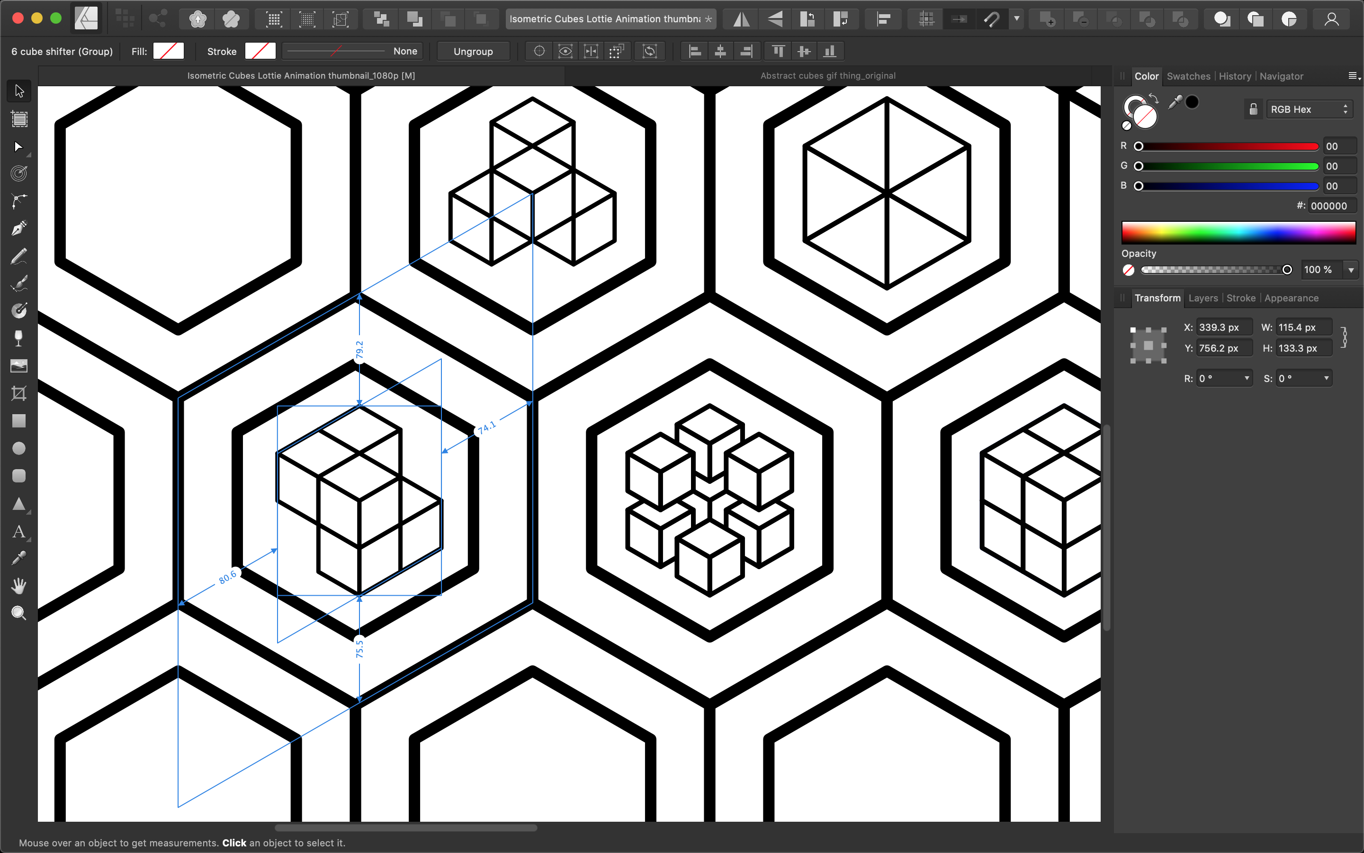Viewport: 1364px width, 853px height.
Task: Switch to the Pixel persona
Action: (125, 18)
